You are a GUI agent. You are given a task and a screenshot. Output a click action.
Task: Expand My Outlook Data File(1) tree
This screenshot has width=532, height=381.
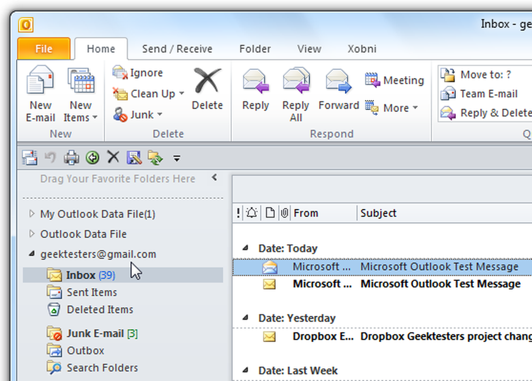31,214
